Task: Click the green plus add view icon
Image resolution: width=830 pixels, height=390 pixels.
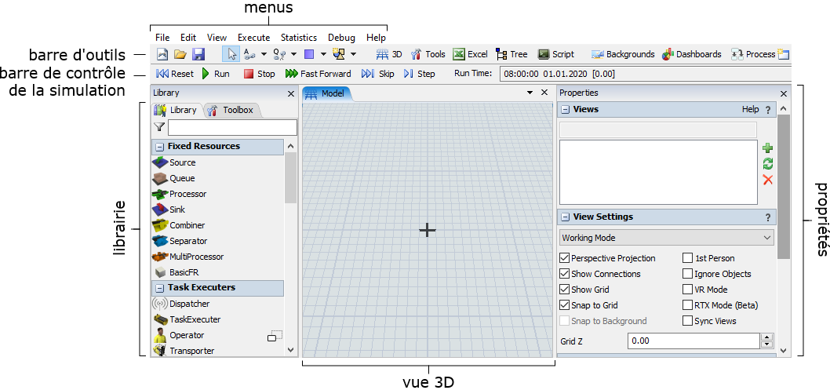Action: click(767, 148)
